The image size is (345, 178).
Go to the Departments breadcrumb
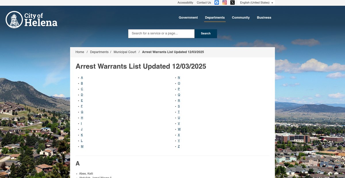click(99, 52)
